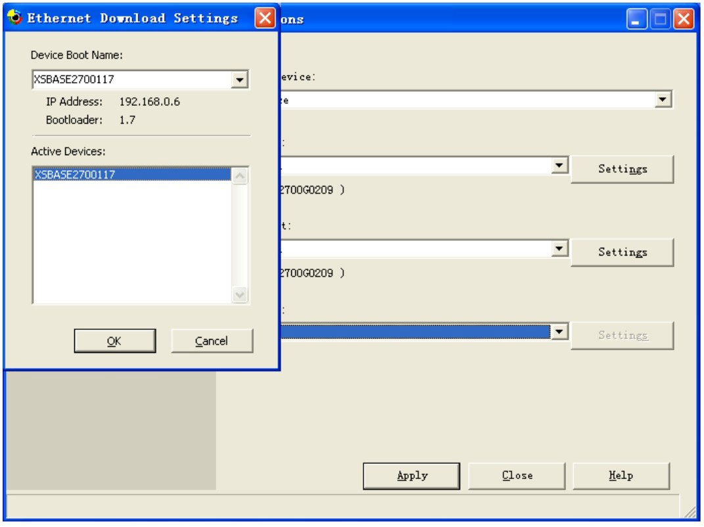Open Help in the background window
This screenshot has height=527, width=704.
(x=621, y=476)
